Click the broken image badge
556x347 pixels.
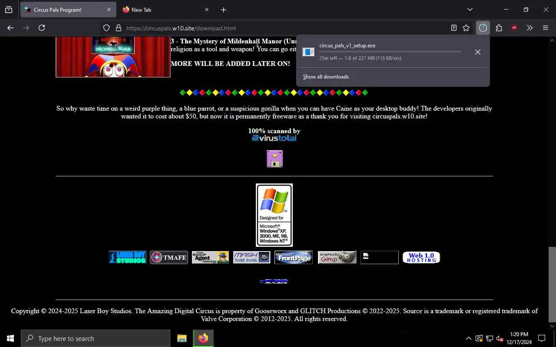point(380,257)
